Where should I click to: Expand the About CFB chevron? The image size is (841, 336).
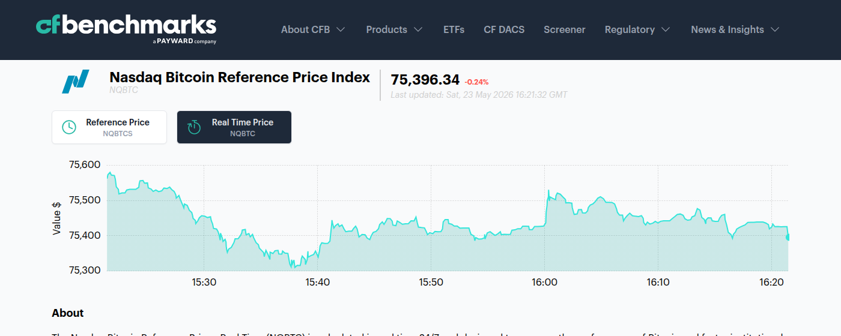coord(341,29)
